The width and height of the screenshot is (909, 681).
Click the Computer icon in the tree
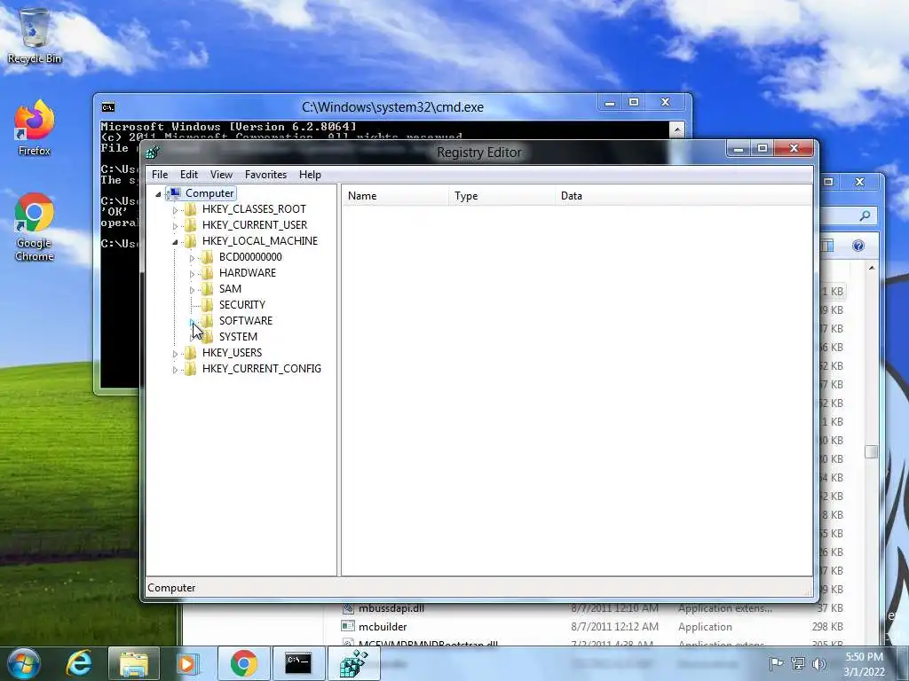tap(174, 192)
